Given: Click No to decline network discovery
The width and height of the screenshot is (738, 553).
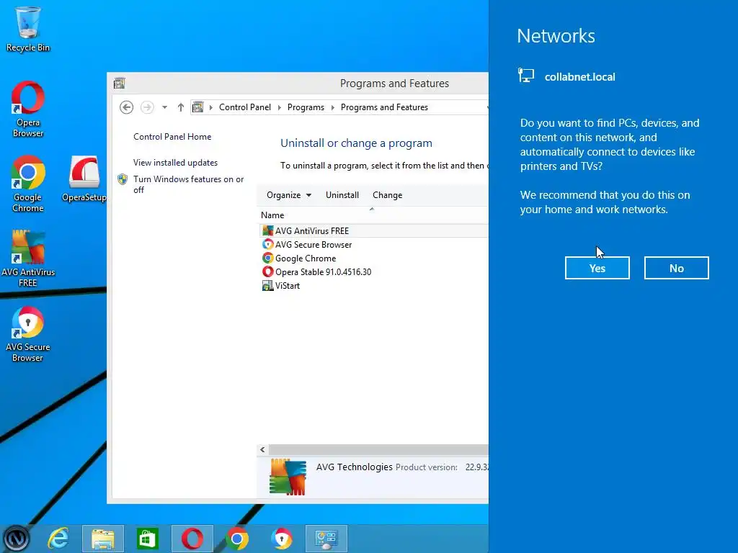Looking at the screenshot, I should click(676, 268).
